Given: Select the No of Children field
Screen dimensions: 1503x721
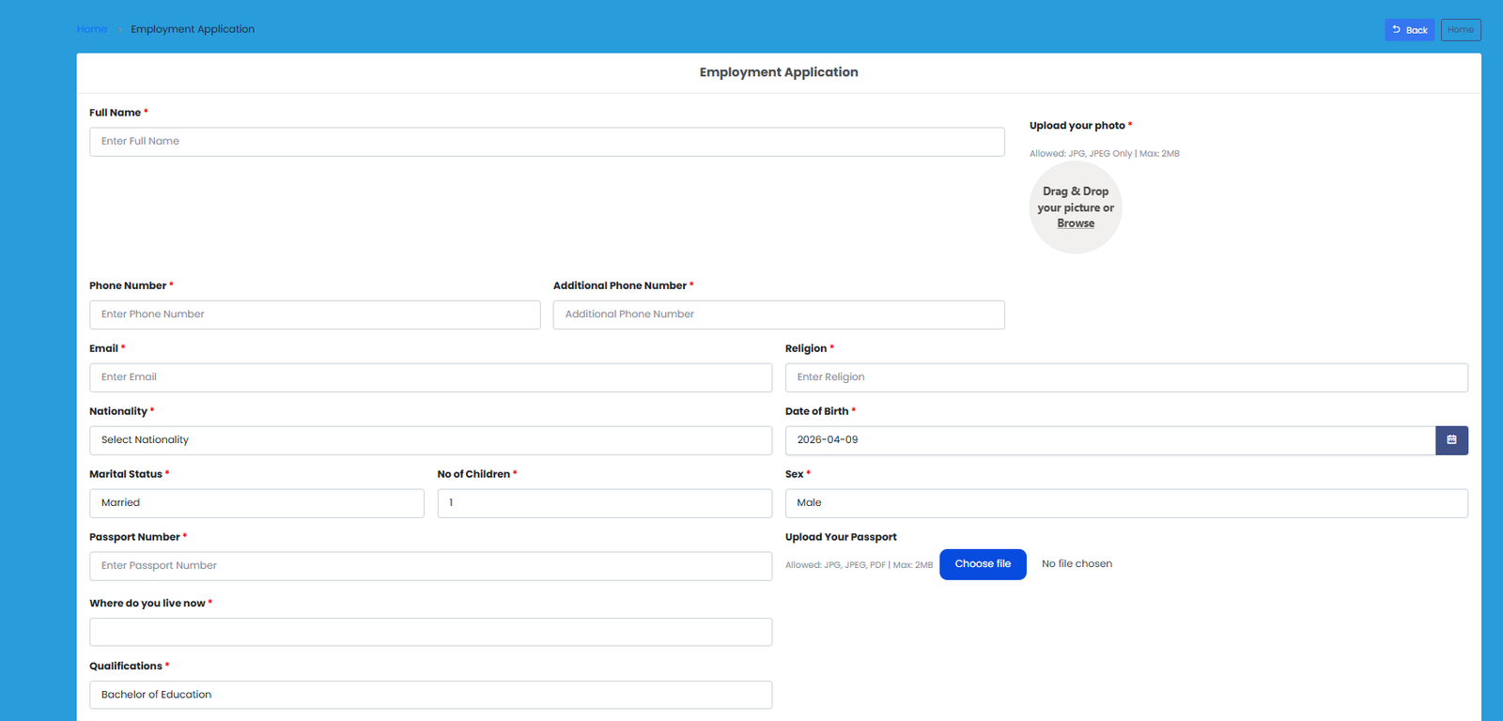Looking at the screenshot, I should [x=604, y=503].
